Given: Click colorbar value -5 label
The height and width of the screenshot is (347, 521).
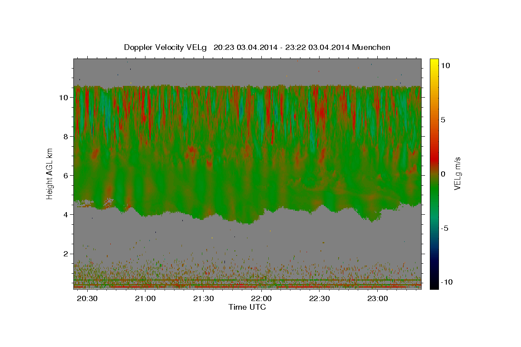Looking at the screenshot, I should pos(445,228).
